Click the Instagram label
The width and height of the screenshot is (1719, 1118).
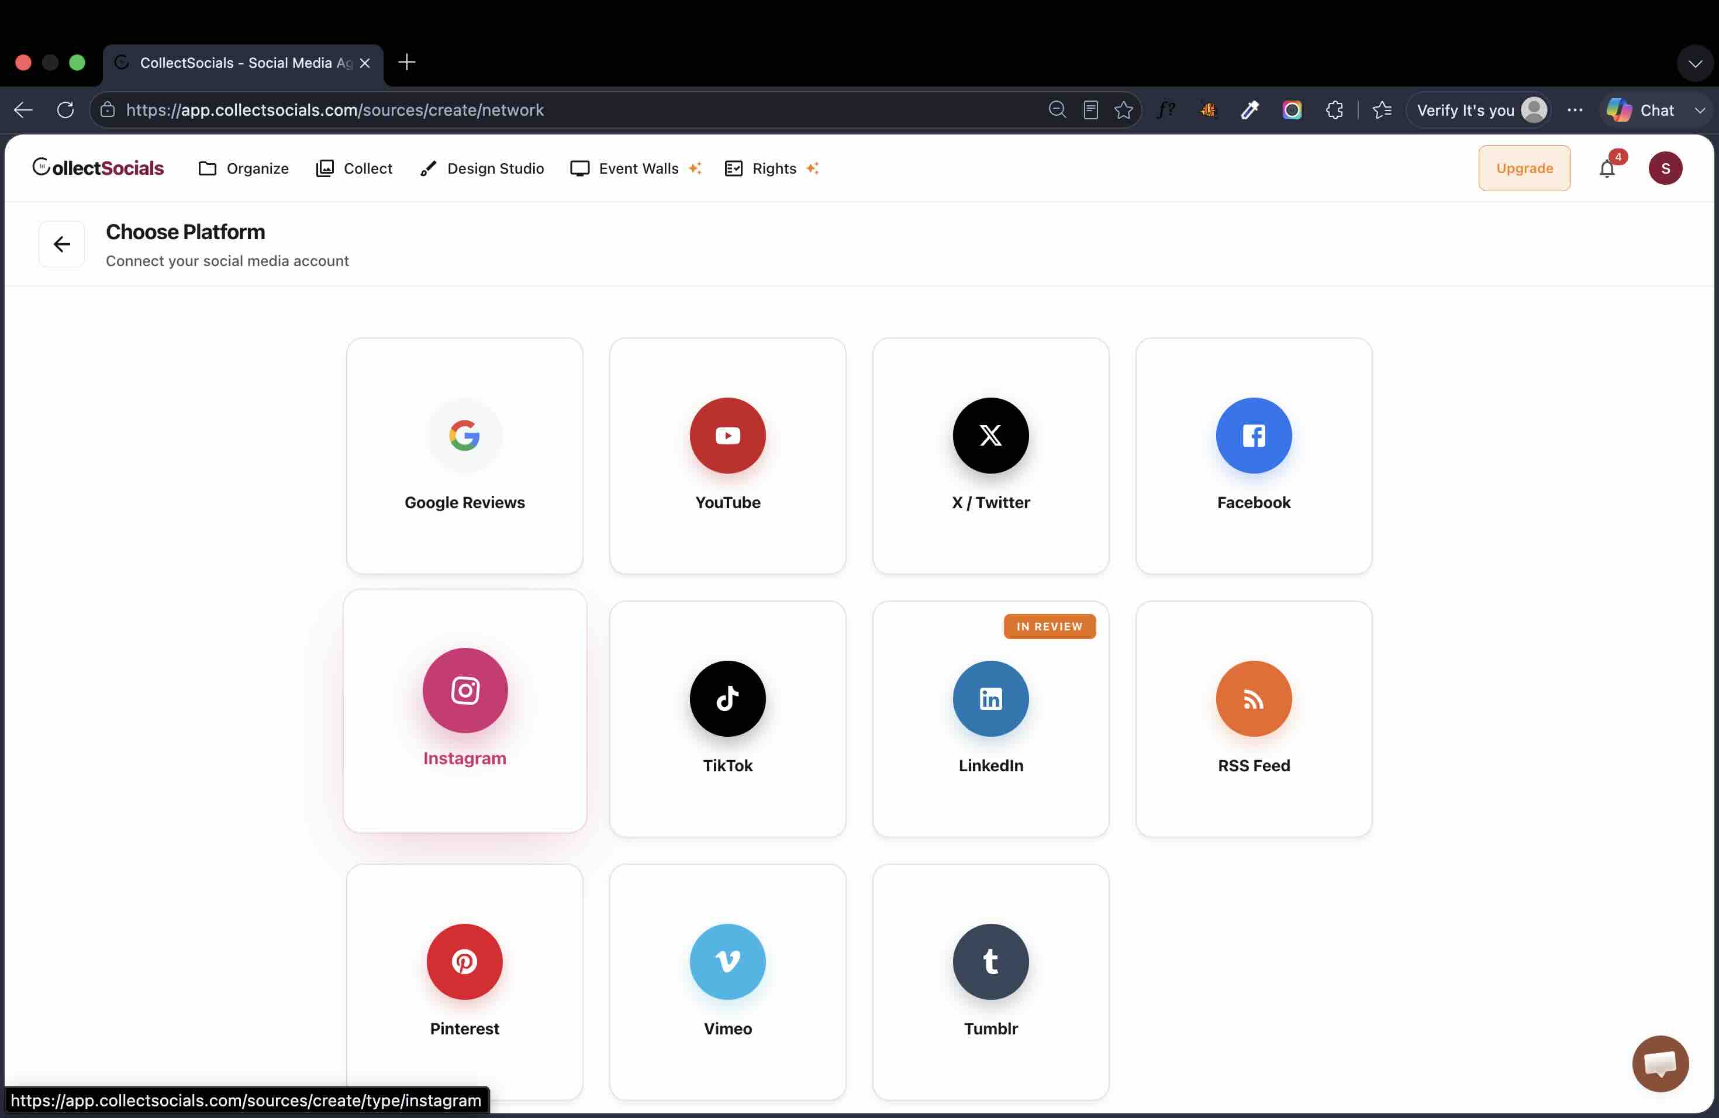(x=464, y=758)
